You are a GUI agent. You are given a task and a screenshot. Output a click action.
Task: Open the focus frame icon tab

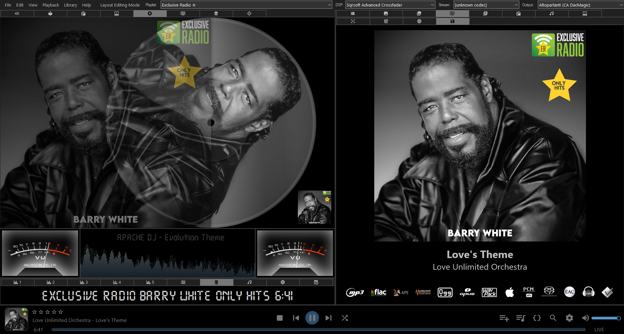(353, 21)
